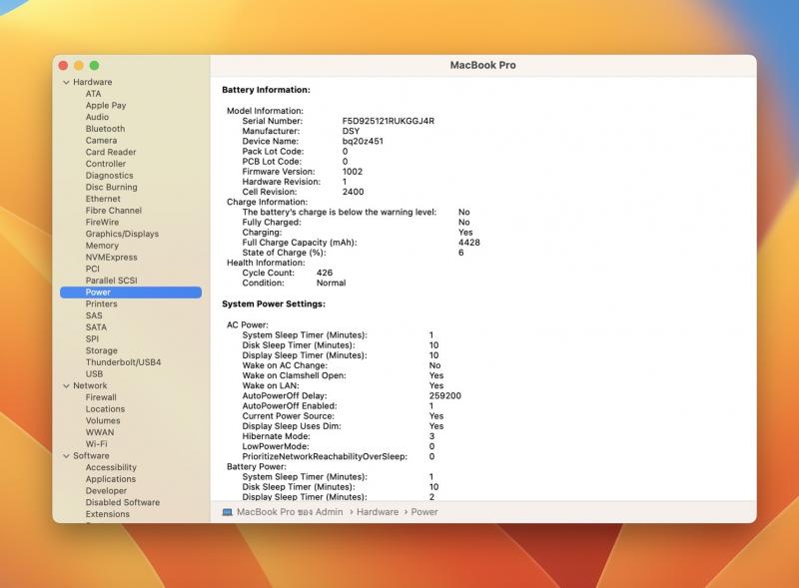The width and height of the screenshot is (799, 588).
Task: Open Storage in the Hardware list
Action: [101, 350]
